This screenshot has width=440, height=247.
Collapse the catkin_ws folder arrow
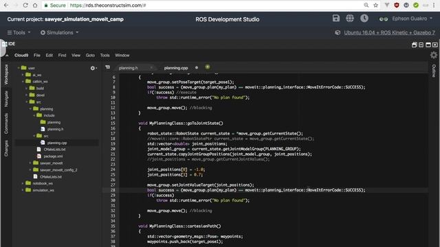[x=23, y=82]
